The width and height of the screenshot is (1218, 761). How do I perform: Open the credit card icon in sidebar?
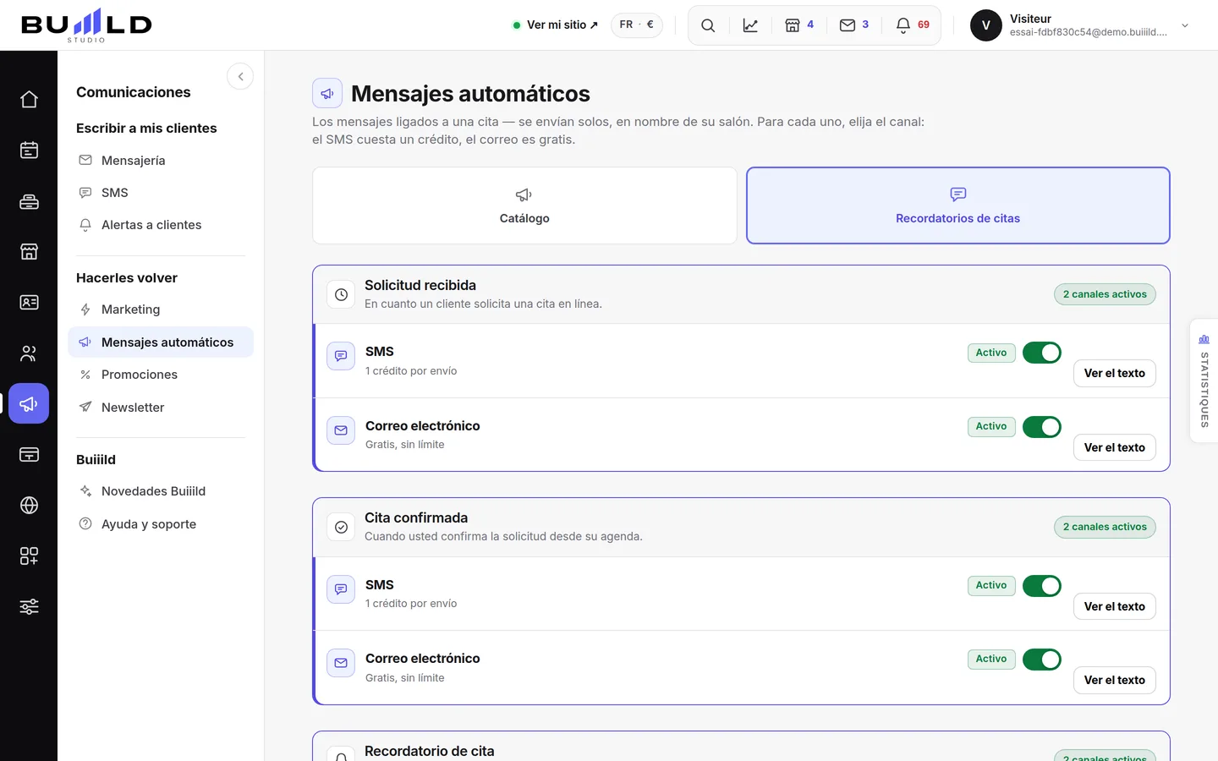click(x=29, y=455)
